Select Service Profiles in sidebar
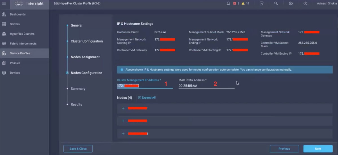338x155 pixels. pyautogui.click(x=20, y=53)
